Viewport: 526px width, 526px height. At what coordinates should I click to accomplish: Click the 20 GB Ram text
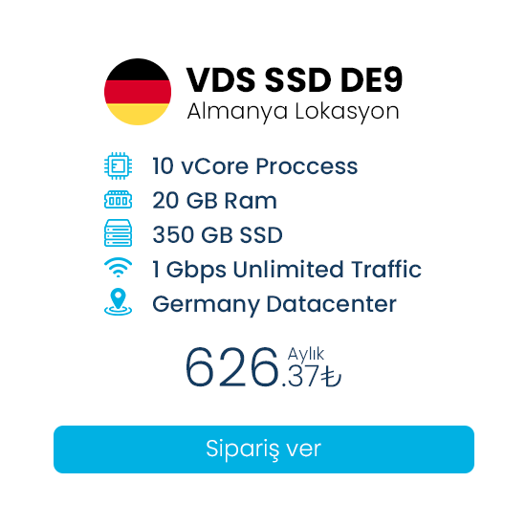[x=214, y=201]
